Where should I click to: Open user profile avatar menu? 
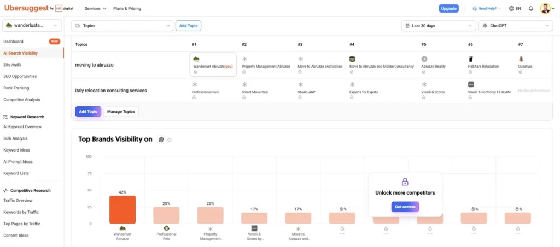click(545, 8)
